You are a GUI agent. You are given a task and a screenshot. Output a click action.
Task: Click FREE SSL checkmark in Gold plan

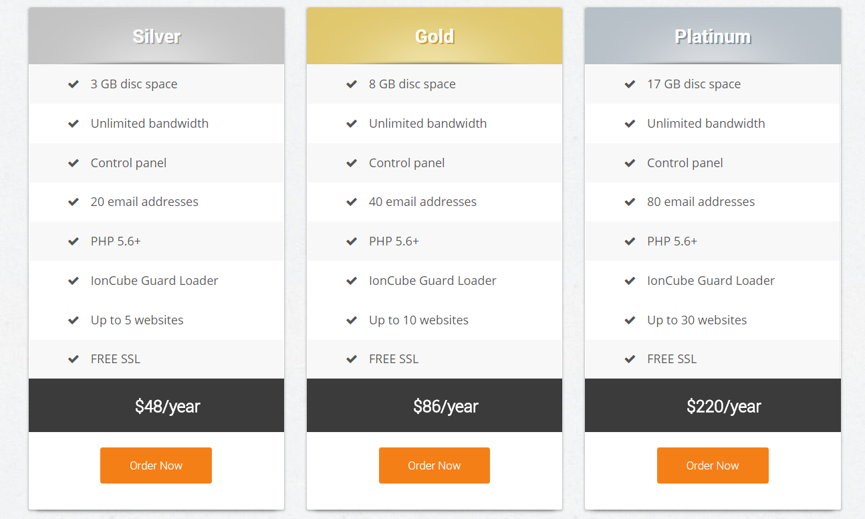(352, 359)
